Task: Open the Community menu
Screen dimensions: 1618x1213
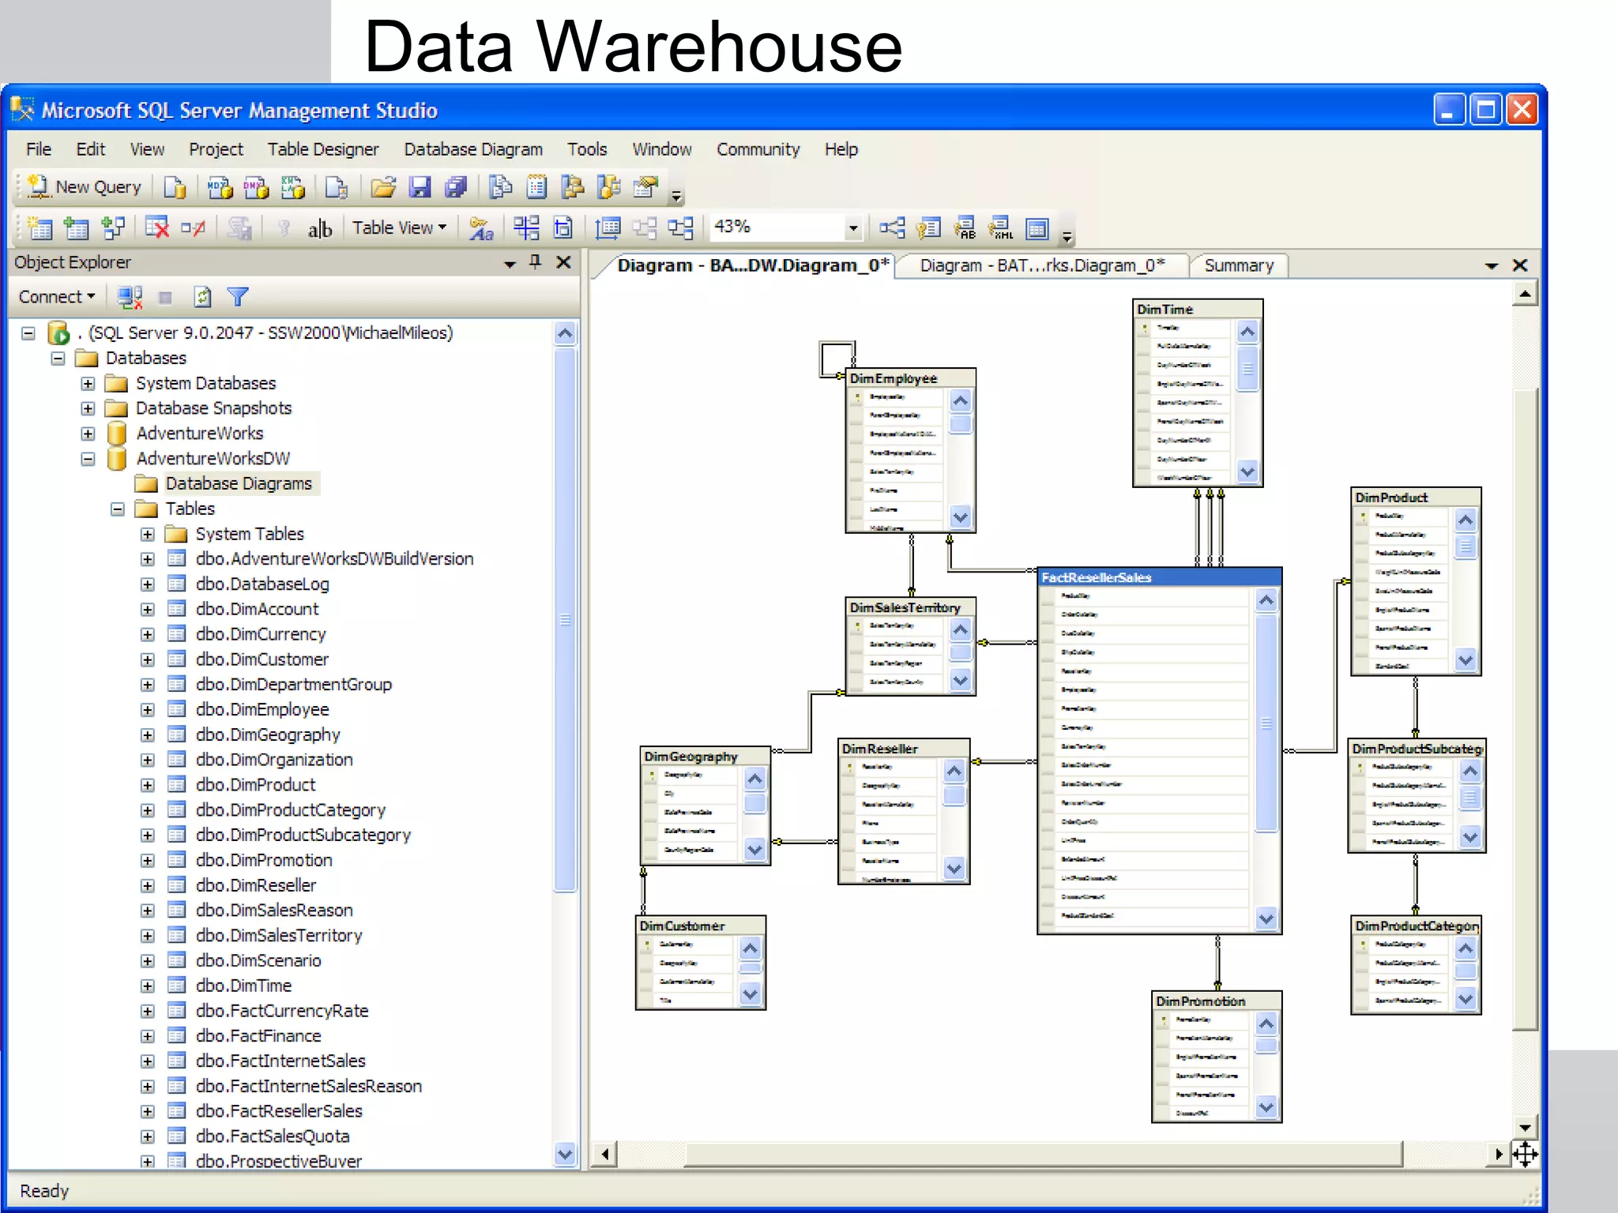Action: (758, 149)
